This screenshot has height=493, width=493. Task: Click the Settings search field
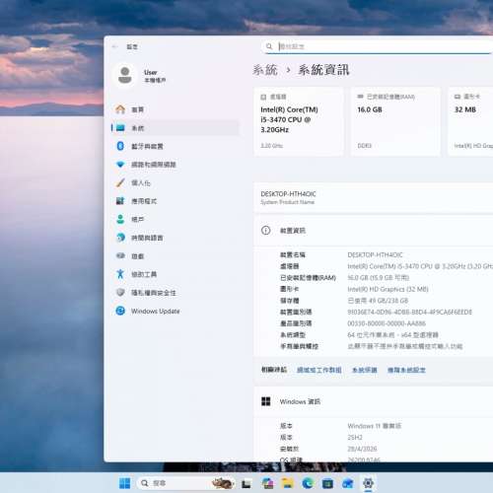(378, 46)
